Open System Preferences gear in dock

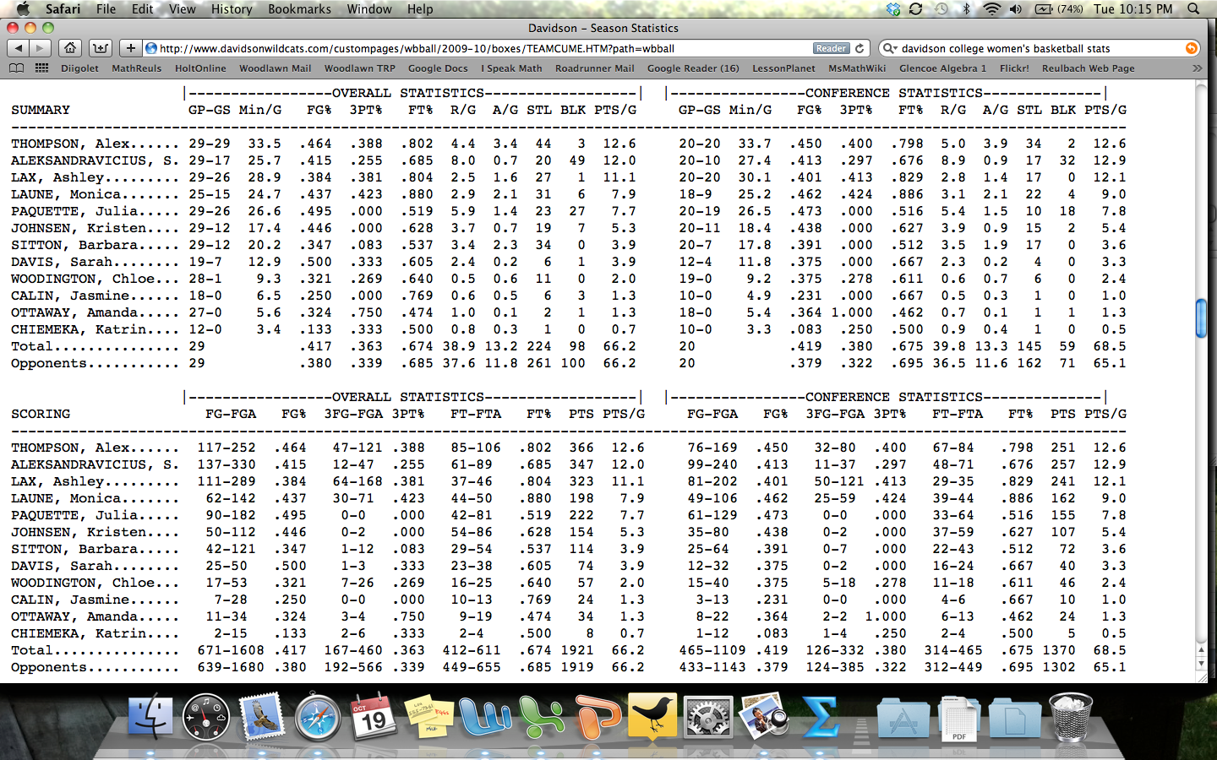point(707,717)
